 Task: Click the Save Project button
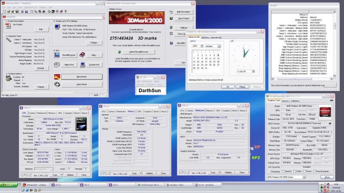(184, 18)
